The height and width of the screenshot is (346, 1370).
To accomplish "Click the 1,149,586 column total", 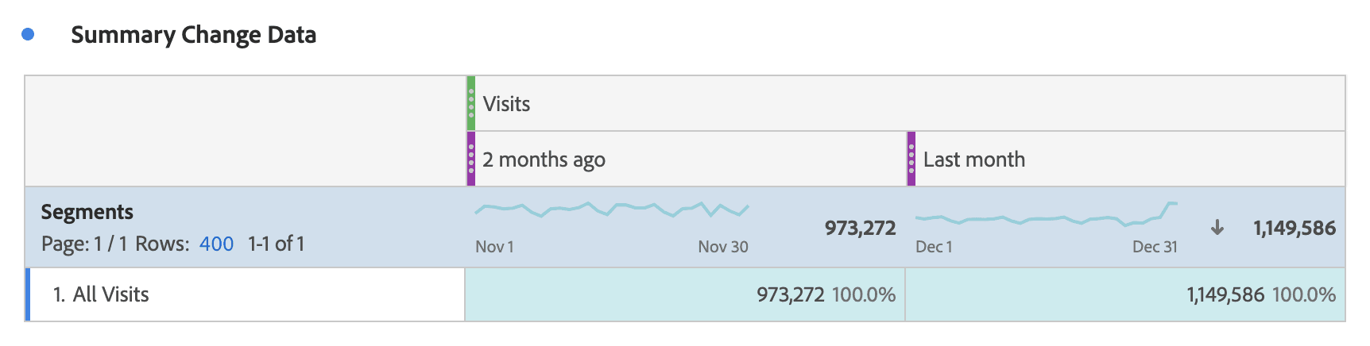I will 1294,229.
